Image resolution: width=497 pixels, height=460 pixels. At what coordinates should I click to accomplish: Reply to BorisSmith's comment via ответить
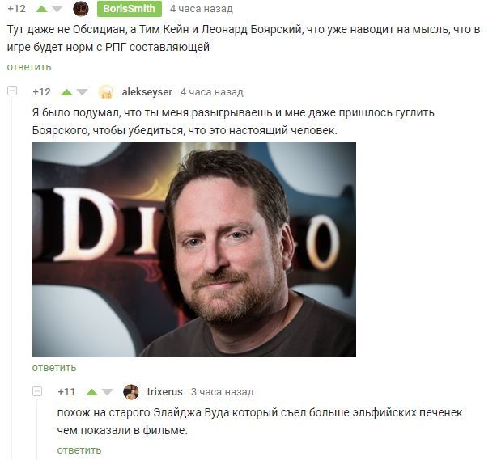pyautogui.click(x=29, y=67)
